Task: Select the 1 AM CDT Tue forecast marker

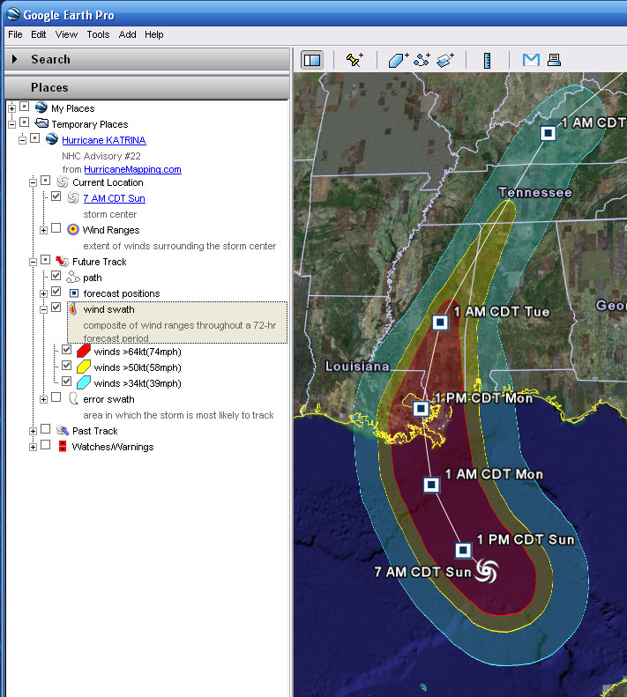Action: coord(441,323)
